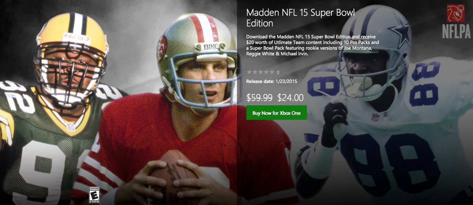
Task: Click the NFLPA logo
Action: pos(456,21)
